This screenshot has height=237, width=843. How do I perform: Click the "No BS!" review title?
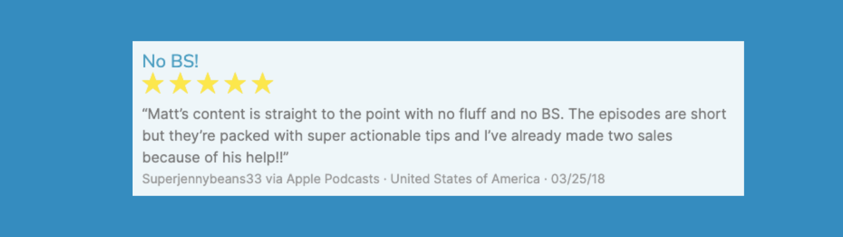170,61
